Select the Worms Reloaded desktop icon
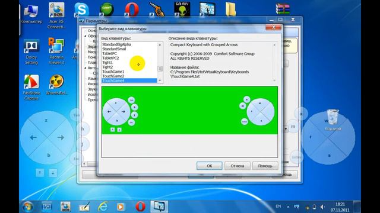 coord(56,85)
